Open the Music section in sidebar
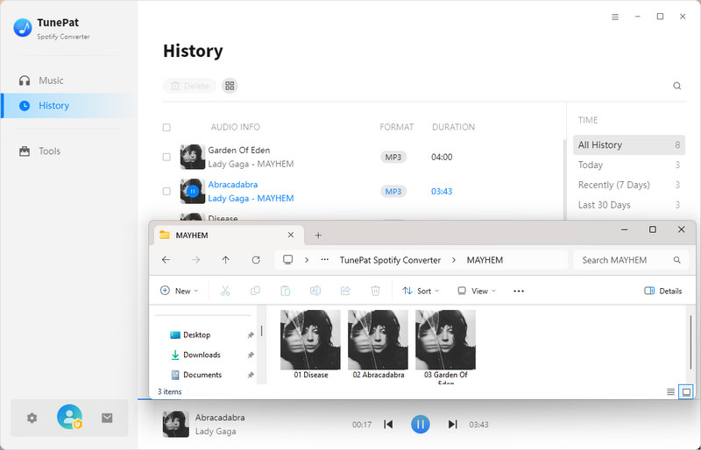Screen dimensions: 701x450 click(x=41, y=81)
